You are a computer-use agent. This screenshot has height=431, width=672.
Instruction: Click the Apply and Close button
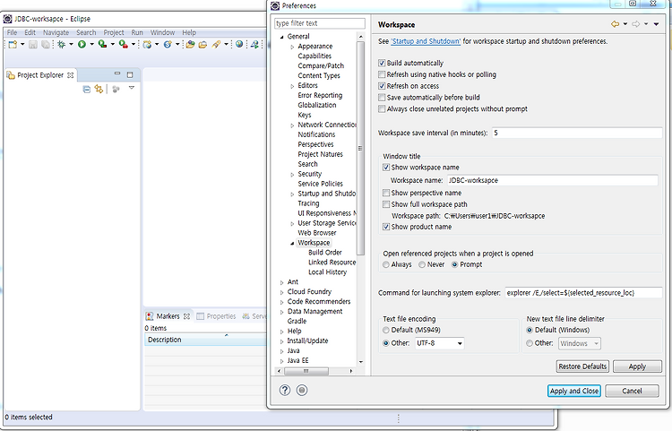573,391
